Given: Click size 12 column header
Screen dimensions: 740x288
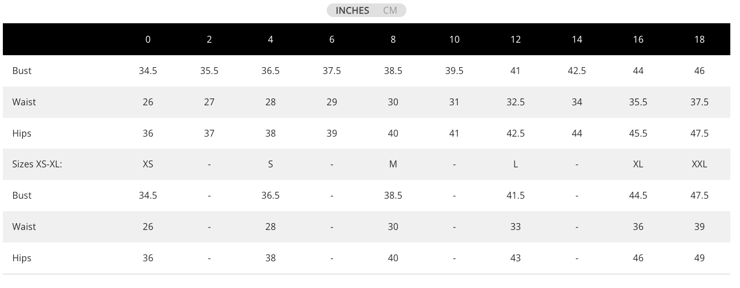Looking at the screenshot, I should pos(515,39).
